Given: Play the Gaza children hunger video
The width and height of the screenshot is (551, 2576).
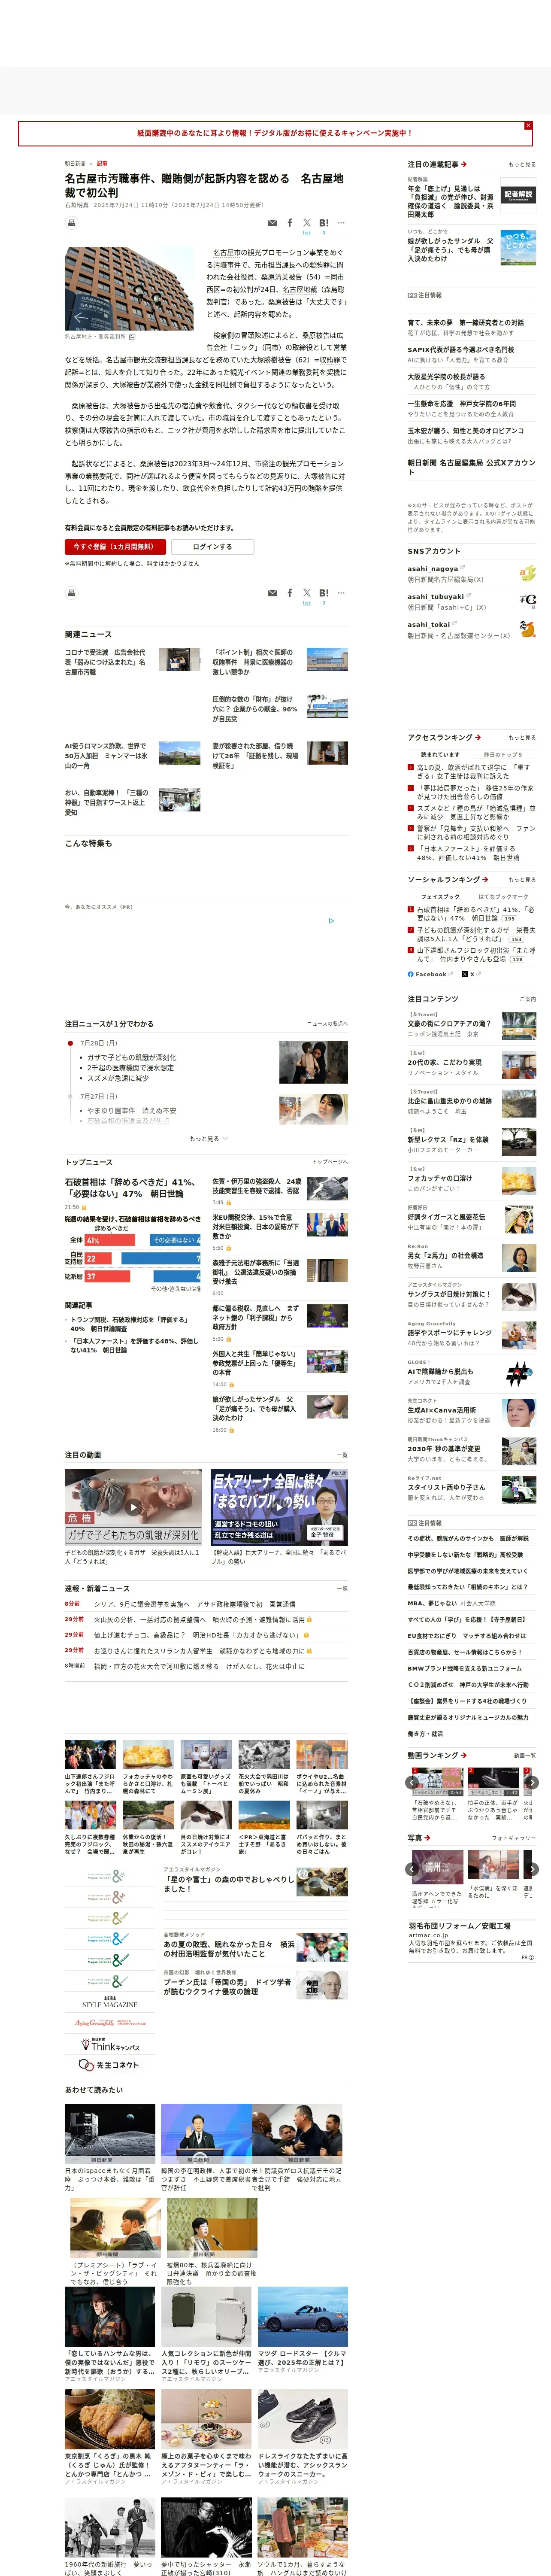Looking at the screenshot, I should click(x=133, y=1506).
